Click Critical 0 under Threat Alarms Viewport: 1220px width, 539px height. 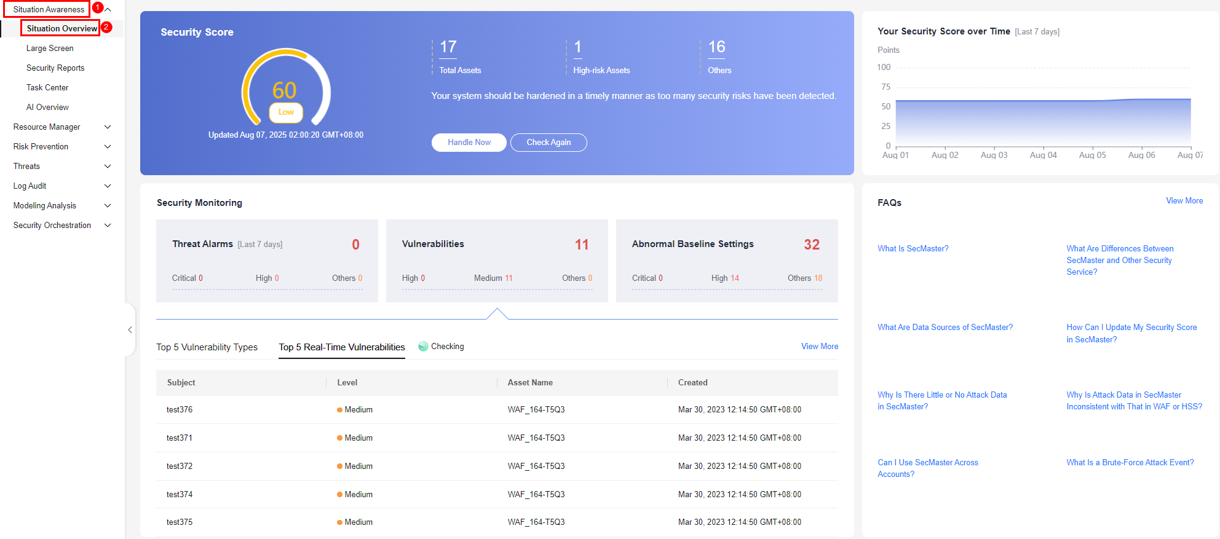(x=188, y=278)
